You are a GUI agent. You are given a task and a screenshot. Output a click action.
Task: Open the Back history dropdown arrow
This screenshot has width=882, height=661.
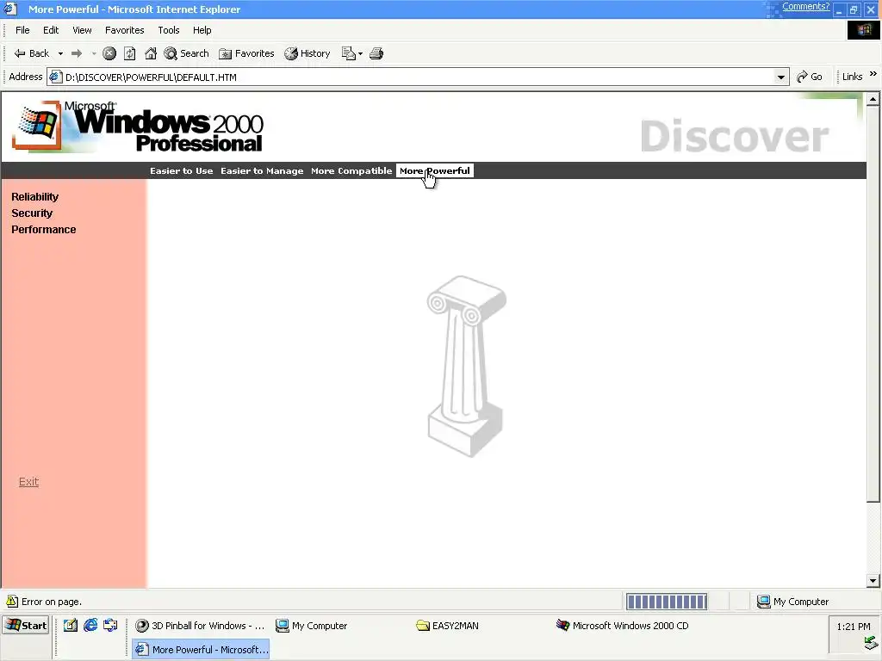(60, 53)
